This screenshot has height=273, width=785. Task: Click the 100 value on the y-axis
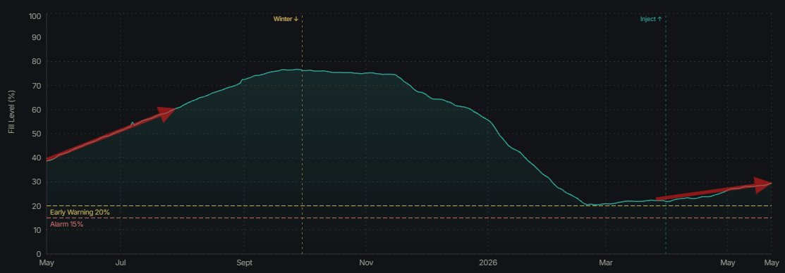coord(35,16)
